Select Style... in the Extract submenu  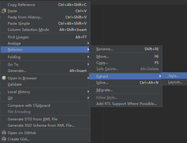[174, 76]
